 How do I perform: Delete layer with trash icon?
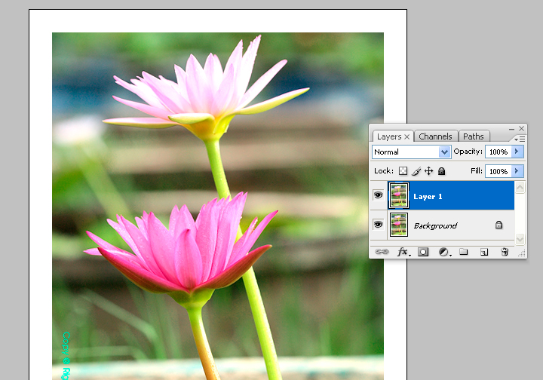(x=505, y=252)
